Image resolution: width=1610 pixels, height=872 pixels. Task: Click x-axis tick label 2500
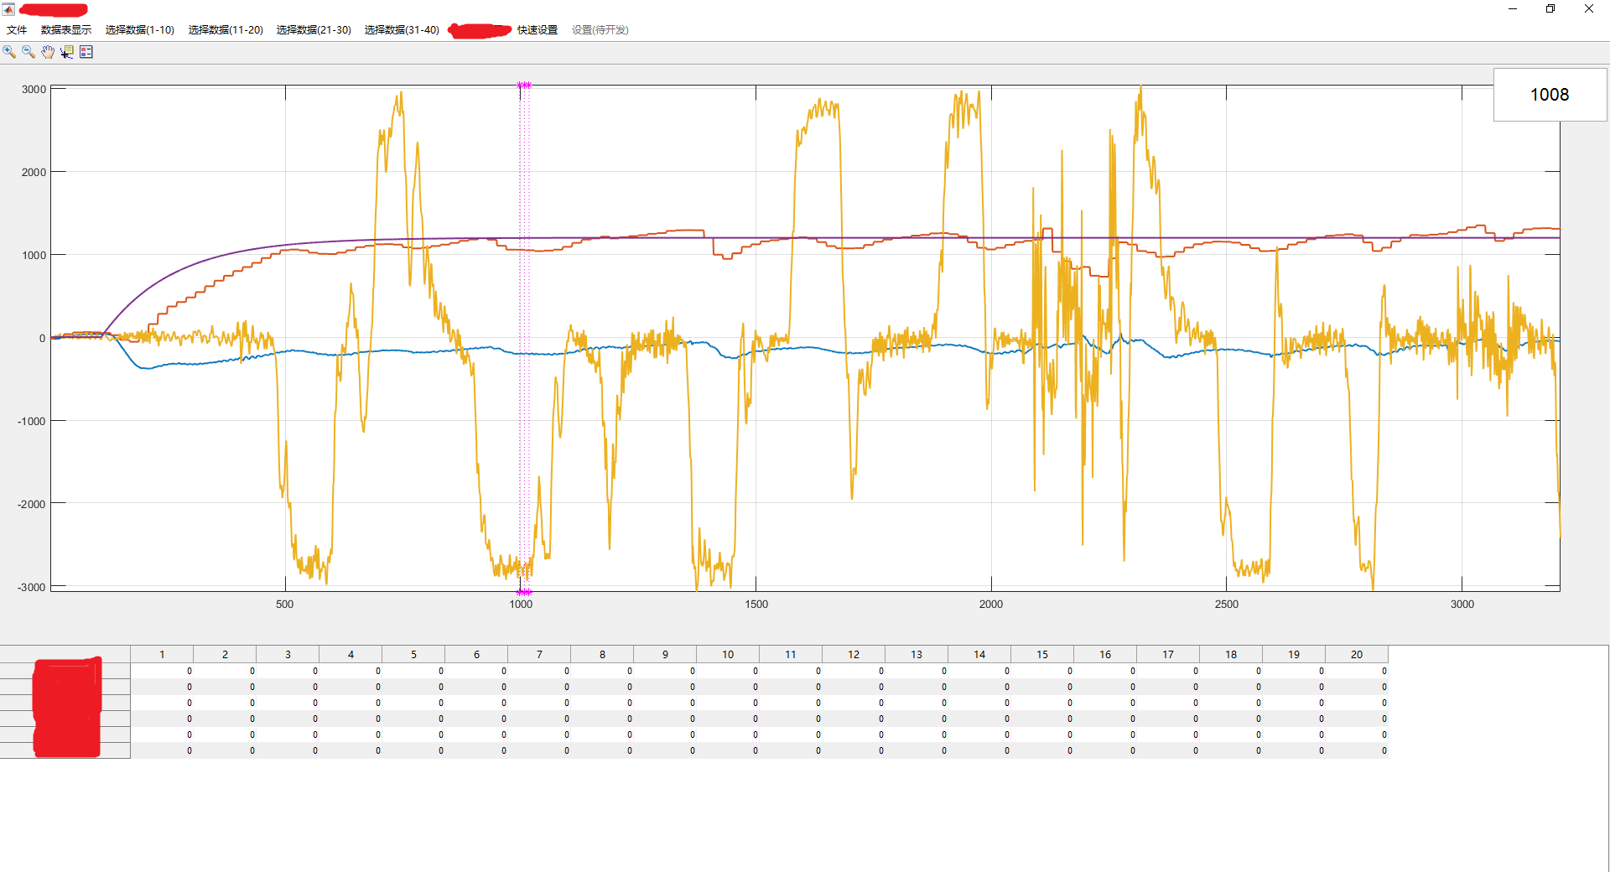[1227, 604]
